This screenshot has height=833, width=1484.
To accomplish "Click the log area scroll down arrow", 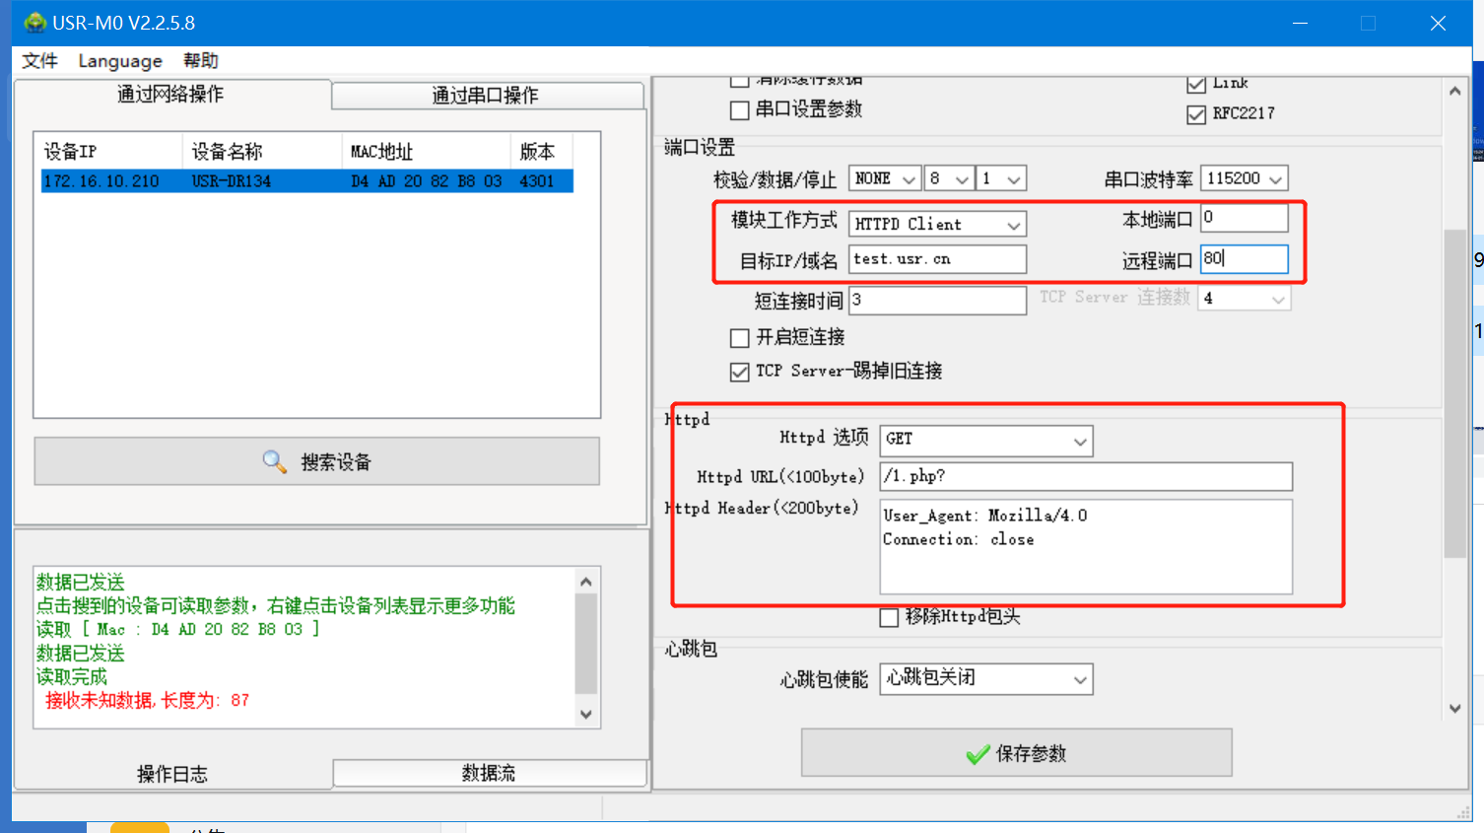I will (586, 714).
